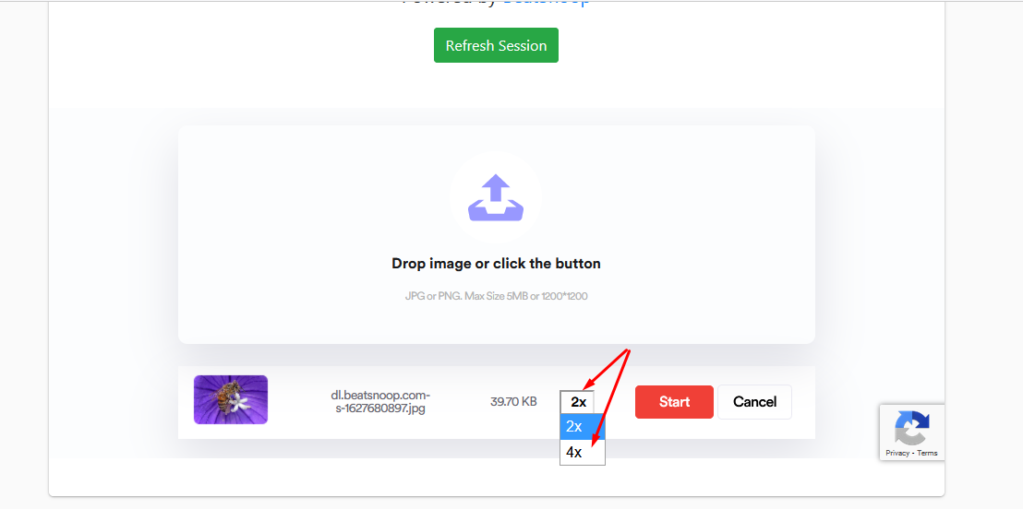Screen dimensions: 1023x509
Task: Start the image upscaling
Action: coord(674,401)
